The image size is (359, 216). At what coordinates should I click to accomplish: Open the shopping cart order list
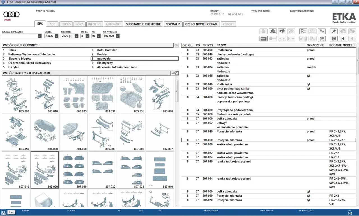321,39
